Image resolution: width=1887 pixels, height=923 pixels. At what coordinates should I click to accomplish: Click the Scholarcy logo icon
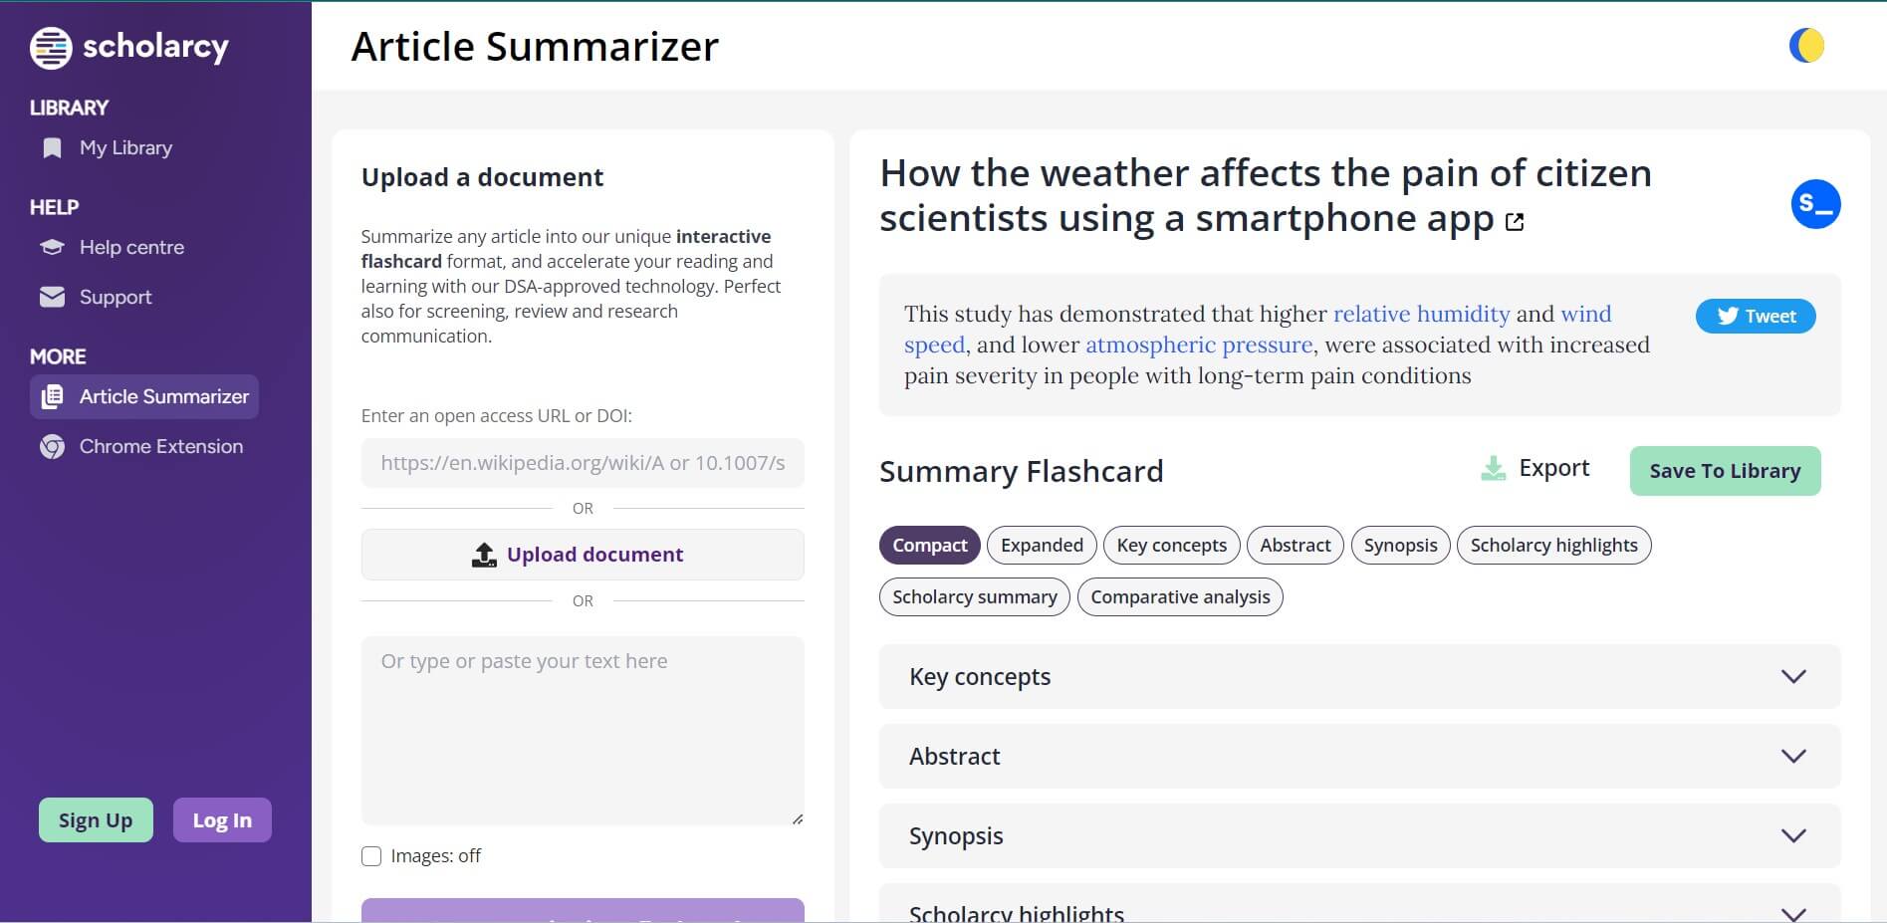coord(51,48)
